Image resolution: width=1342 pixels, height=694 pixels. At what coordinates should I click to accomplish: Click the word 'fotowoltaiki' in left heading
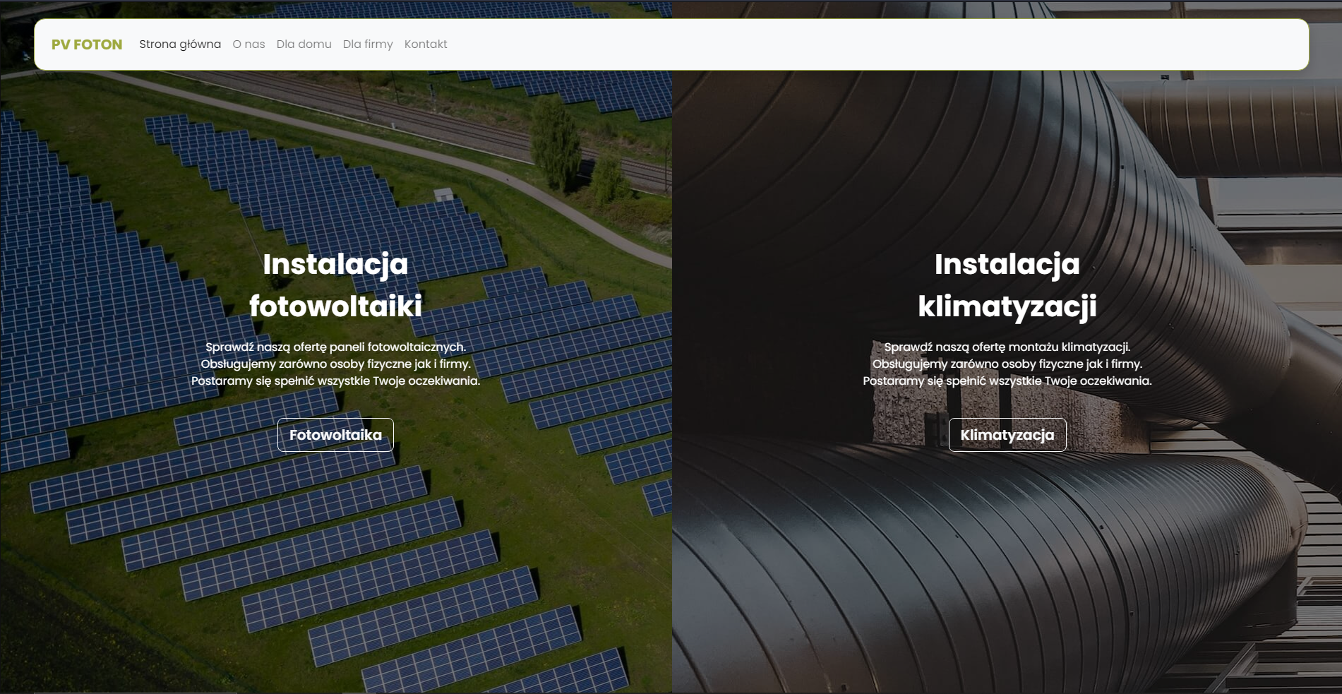click(336, 306)
